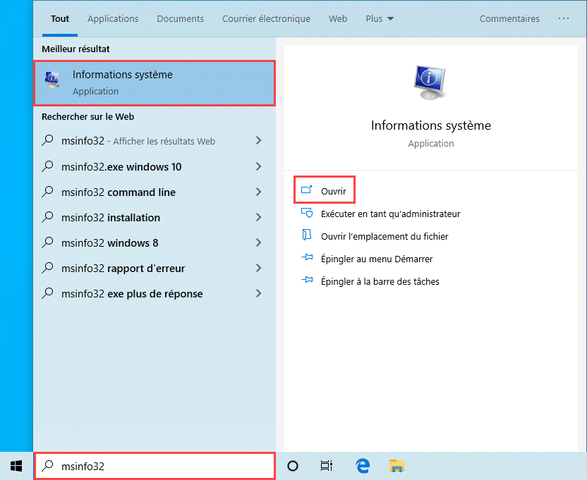Click the three-dot more options icon
The width and height of the screenshot is (587, 480).
coord(563,19)
